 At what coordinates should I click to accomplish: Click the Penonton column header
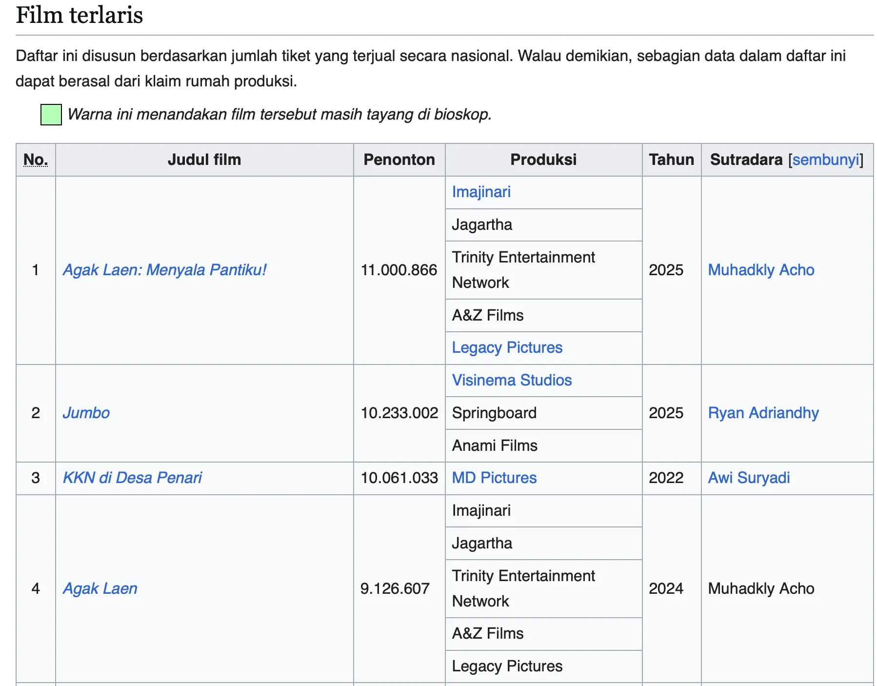pyautogui.click(x=399, y=160)
